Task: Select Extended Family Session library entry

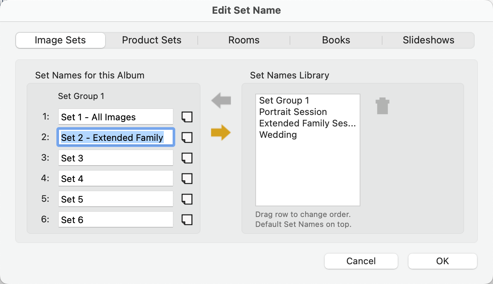Action: tap(307, 123)
